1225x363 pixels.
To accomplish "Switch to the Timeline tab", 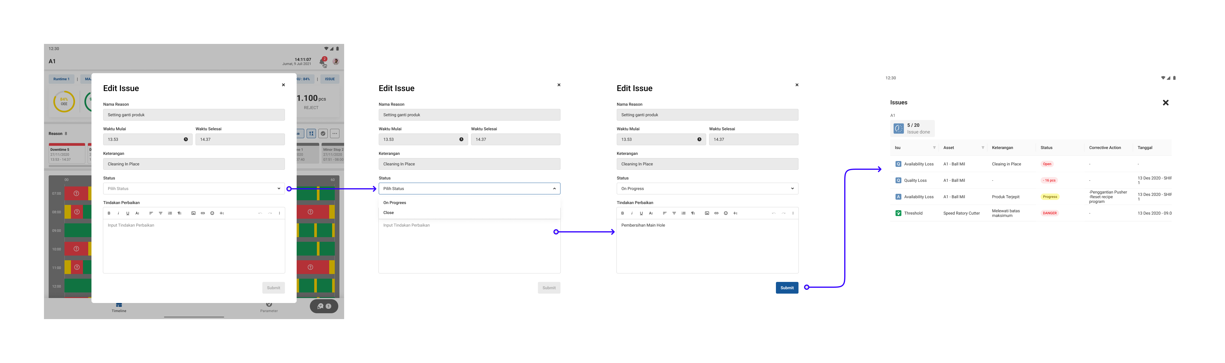I will (x=119, y=308).
